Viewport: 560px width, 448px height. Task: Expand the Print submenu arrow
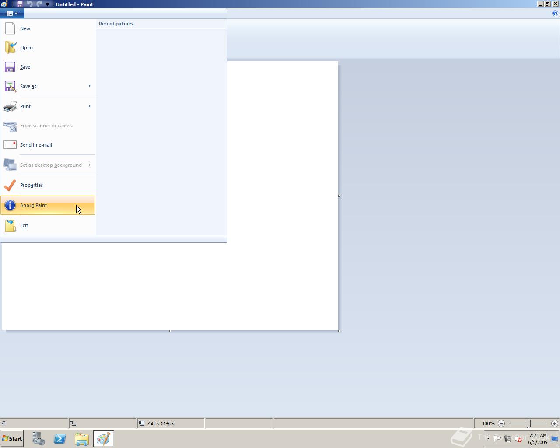[x=90, y=106]
